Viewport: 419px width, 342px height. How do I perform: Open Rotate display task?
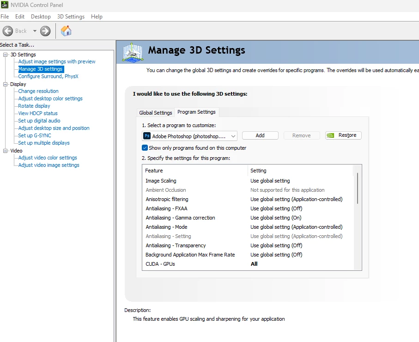pos(34,106)
